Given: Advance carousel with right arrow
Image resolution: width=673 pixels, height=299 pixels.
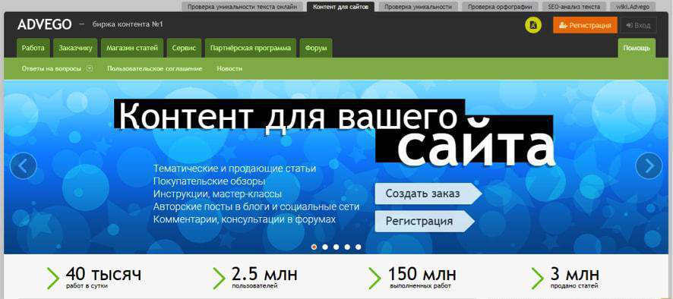Looking at the screenshot, I should click(x=649, y=165).
